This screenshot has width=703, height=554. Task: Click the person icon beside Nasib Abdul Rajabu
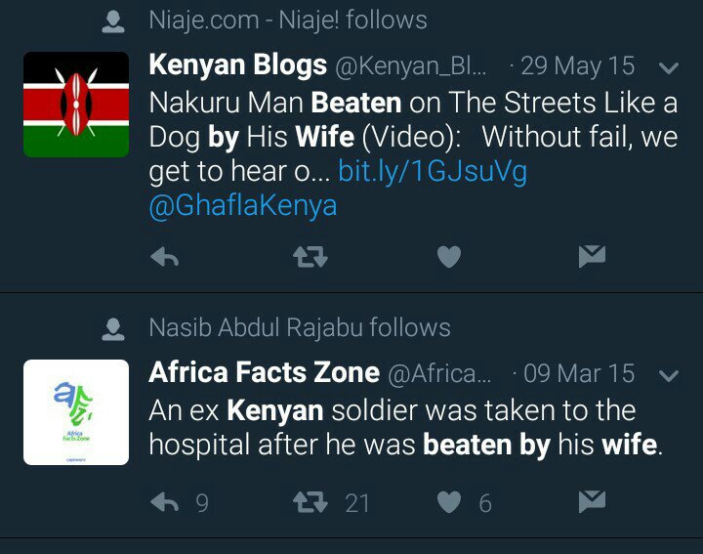click(x=115, y=329)
